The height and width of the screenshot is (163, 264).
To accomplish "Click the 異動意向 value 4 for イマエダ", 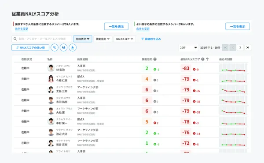I will click(x=147, y=79).
